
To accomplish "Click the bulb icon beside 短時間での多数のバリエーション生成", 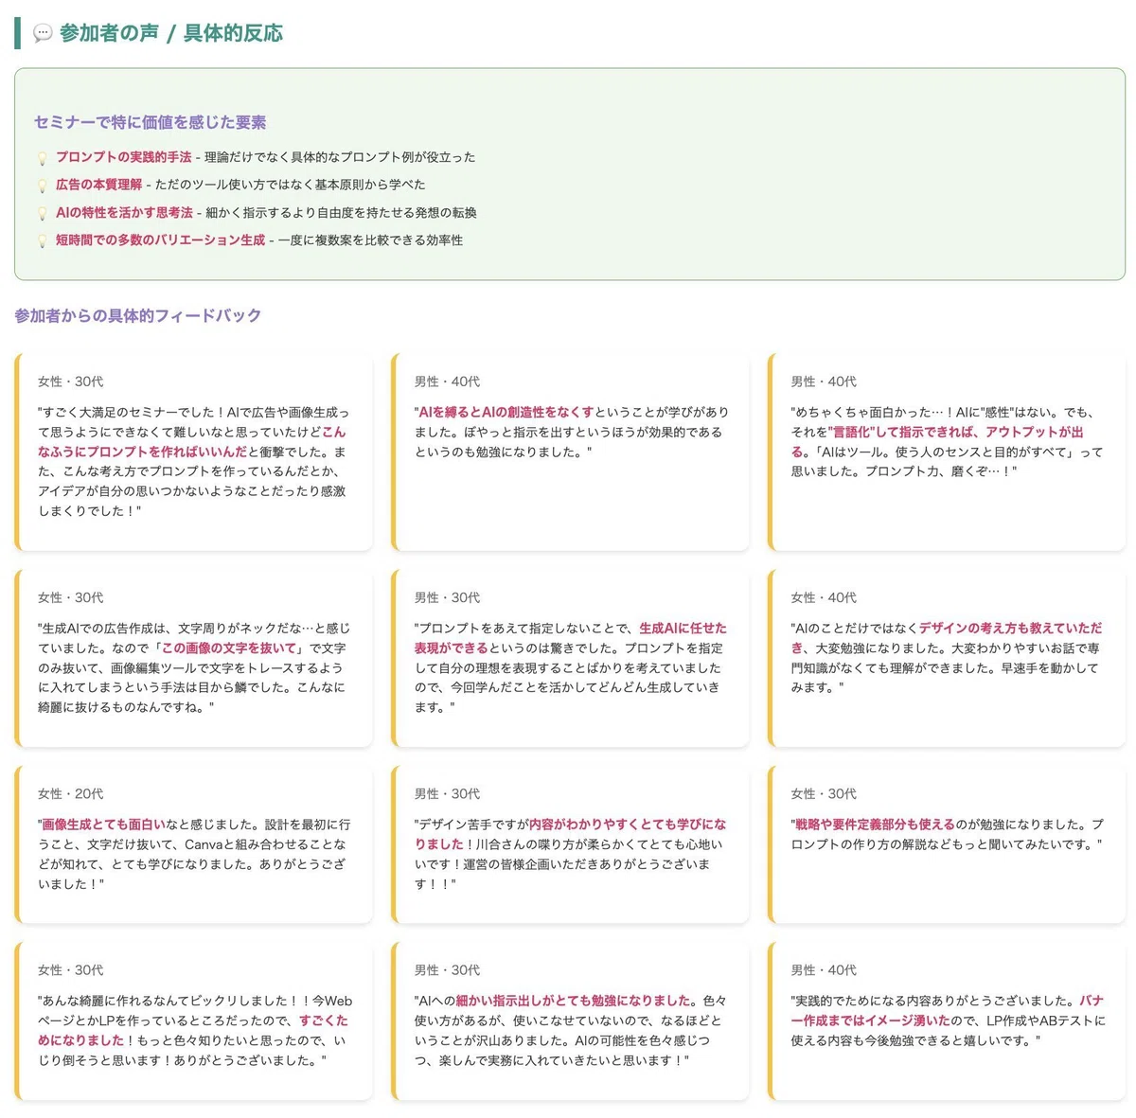I will tap(42, 241).
